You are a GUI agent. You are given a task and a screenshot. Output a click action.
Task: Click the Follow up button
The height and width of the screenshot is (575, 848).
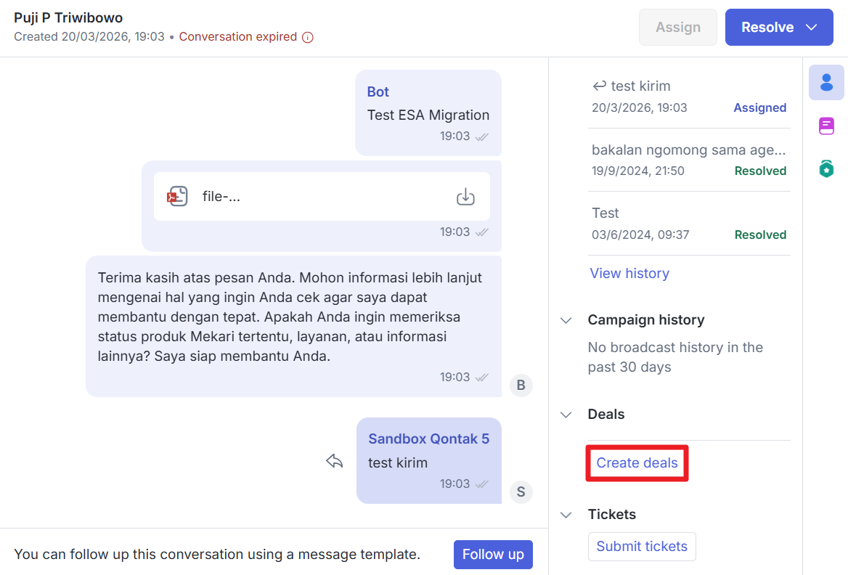[493, 555]
